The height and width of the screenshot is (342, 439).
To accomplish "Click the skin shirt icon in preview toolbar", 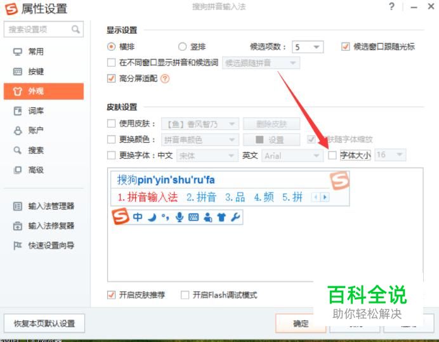I will coord(221,217).
